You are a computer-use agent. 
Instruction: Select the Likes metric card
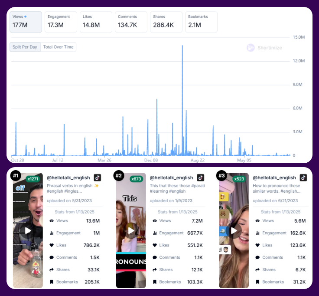96,22
